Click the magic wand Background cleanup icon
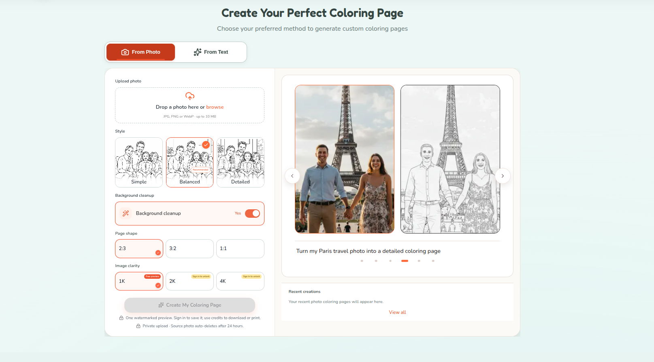The image size is (654, 362). click(x=126, y=213)
